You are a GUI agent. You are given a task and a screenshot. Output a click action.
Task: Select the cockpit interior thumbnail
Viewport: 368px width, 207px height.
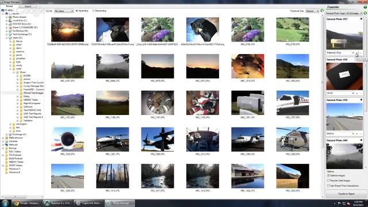202,139
